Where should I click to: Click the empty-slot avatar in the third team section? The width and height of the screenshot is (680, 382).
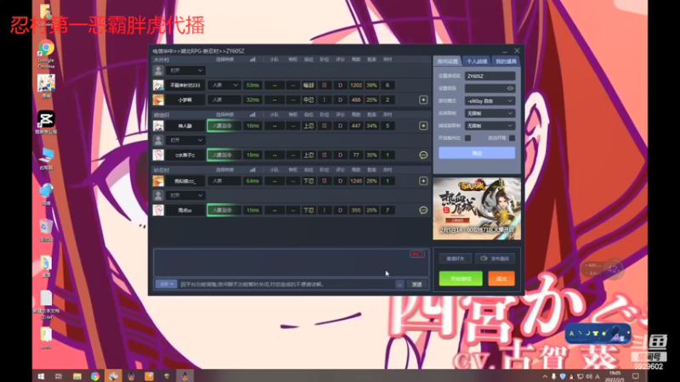pyautogui.click(x=158, y=195)
